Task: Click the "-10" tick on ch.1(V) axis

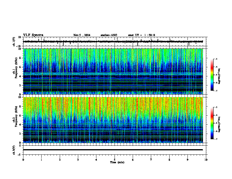Action: [18, 46]
